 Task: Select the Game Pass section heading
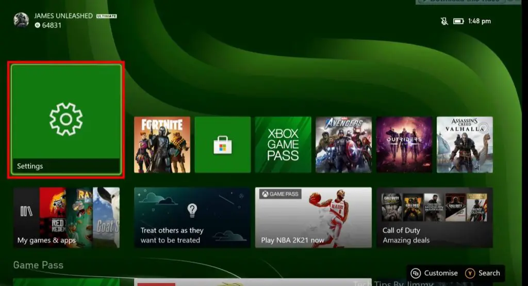(38, 265)
